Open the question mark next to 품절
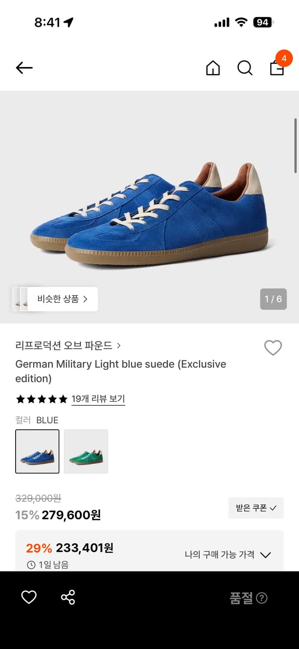This screenshot has height=649, width=299. pyautogui.click(x=262, y=598)
